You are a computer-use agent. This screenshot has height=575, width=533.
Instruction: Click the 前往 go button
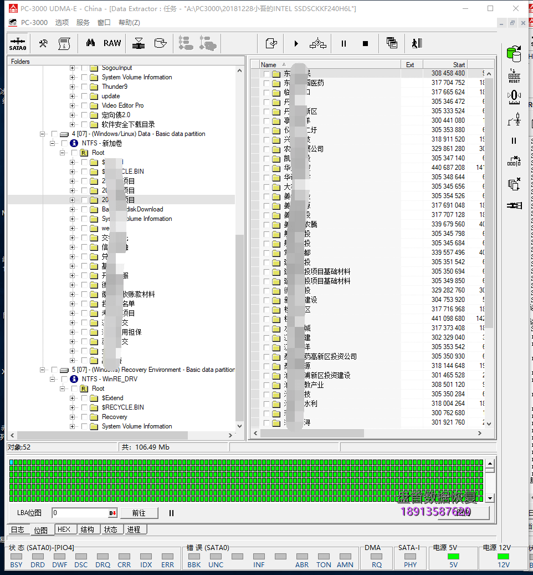(x=139, y=513)
